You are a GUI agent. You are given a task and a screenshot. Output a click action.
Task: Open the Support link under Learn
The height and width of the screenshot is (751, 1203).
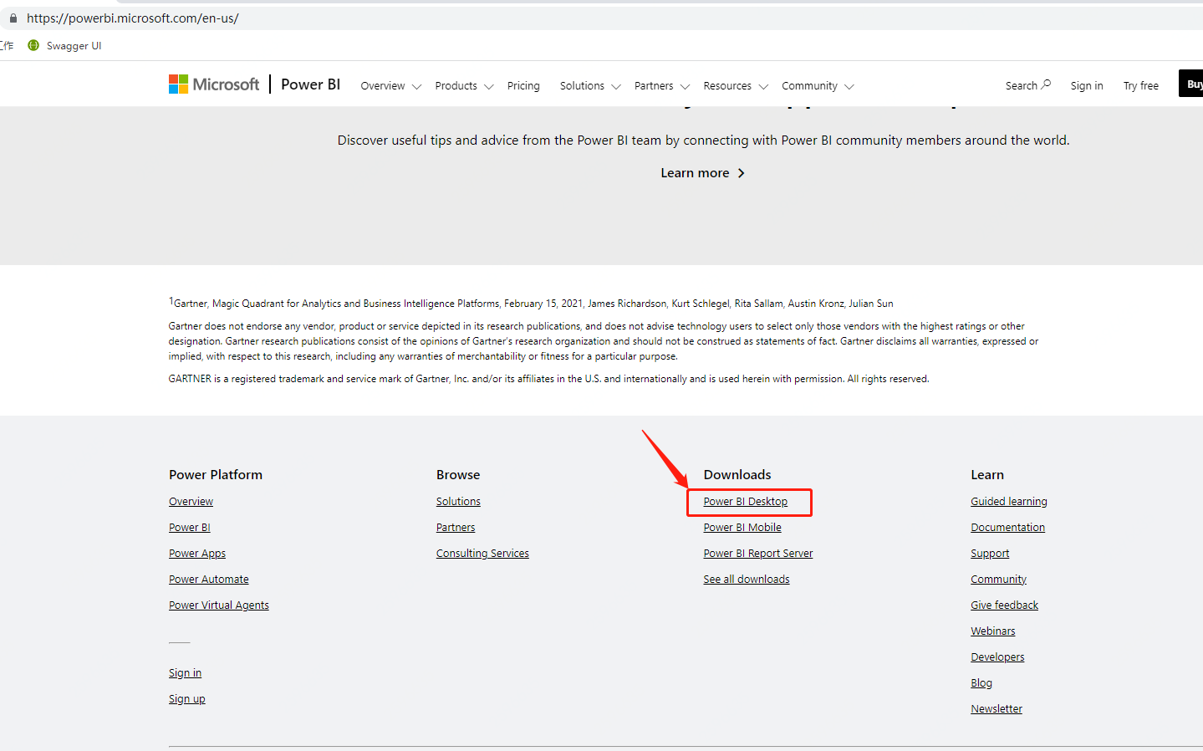tap(990, 554)
